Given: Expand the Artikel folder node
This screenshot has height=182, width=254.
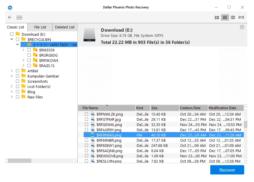Looking at the screenshot, I should point(12,71).
